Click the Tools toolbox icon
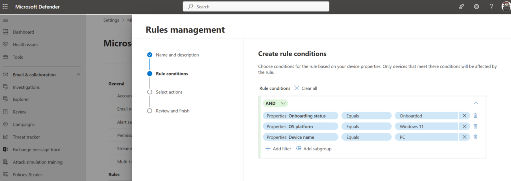The image size is (511, 181). click(x=5, y=57)
